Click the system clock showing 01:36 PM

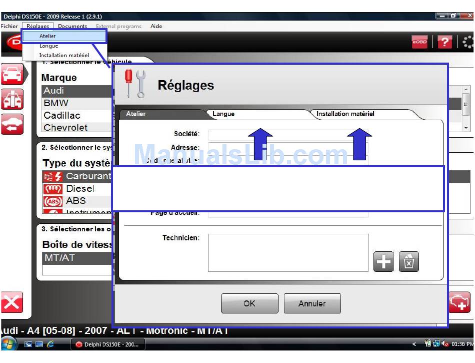(x=462, y=344)
